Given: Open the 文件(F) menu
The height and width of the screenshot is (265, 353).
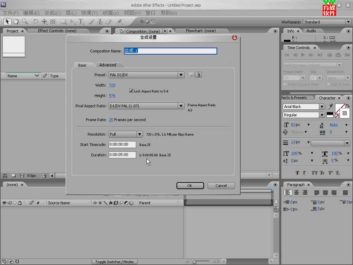Looking at the screenshot, I should click(10, 13).
